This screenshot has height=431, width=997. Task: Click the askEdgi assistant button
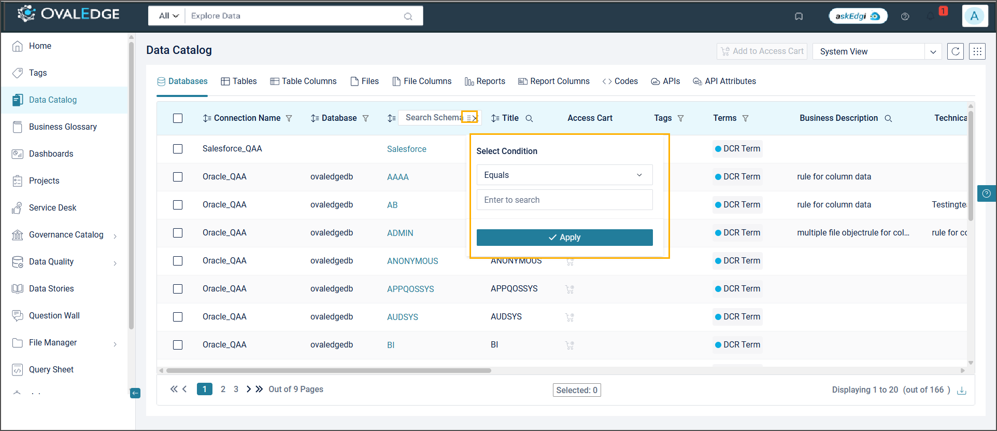(x=858, y=16)
